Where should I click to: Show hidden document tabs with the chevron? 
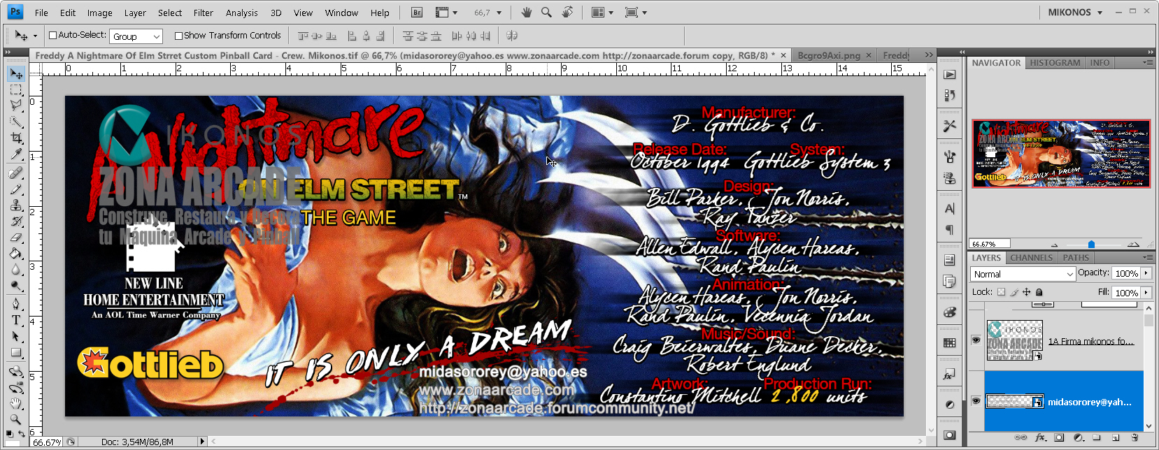(928, 55)
